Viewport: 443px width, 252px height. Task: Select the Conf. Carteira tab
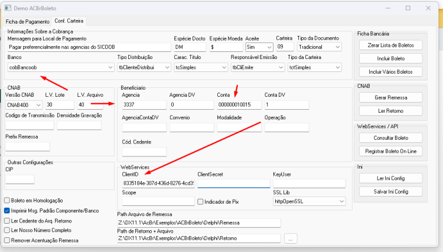click(x=69, y=21)
